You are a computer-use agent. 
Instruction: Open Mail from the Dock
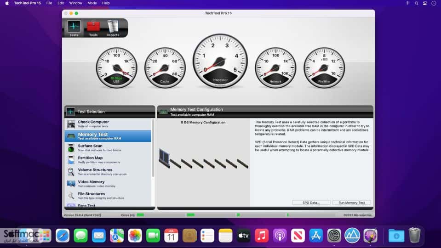pos(99,235)
